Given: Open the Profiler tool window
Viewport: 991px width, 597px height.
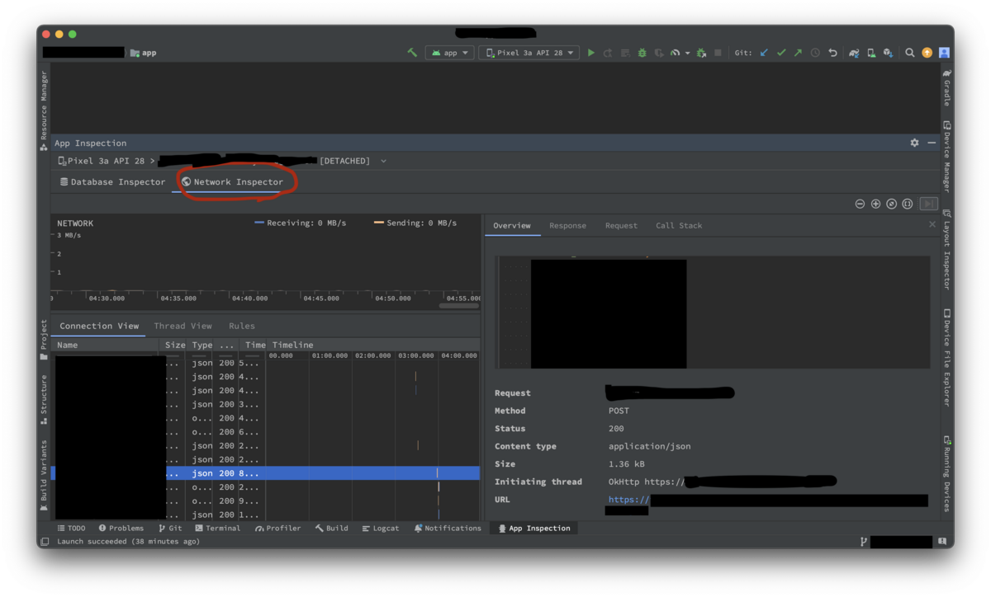Looking at the screenshot, I should [277, 529].
